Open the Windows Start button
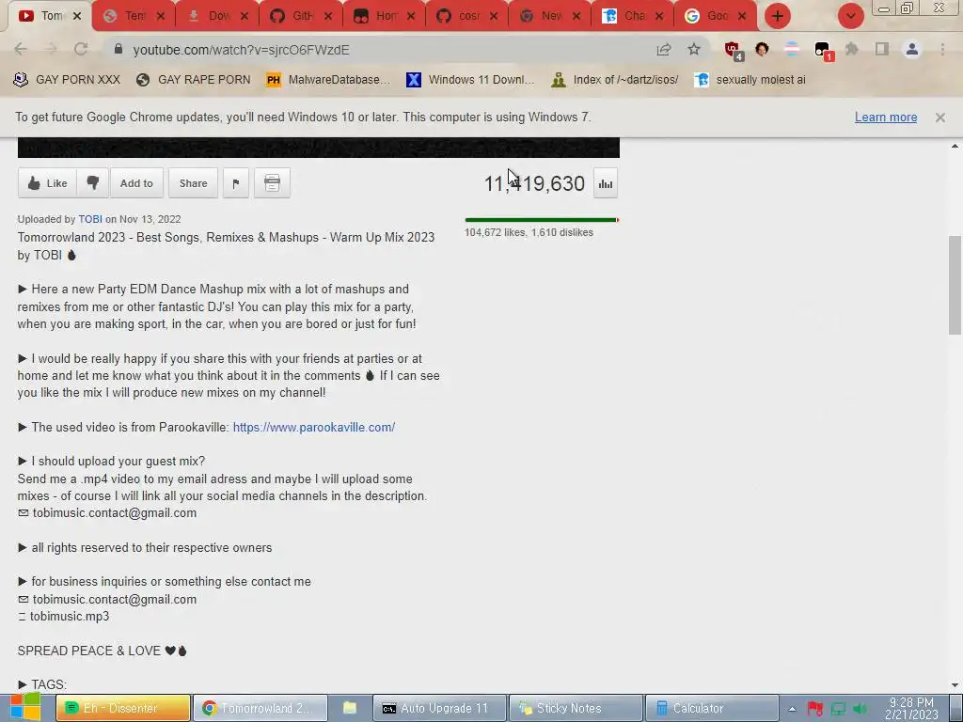The width and height of the screenshot is (963, 722). 25,707
